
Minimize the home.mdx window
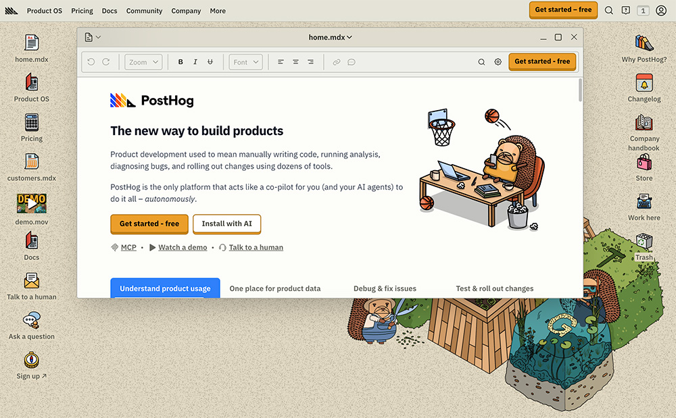coord(544,37)
